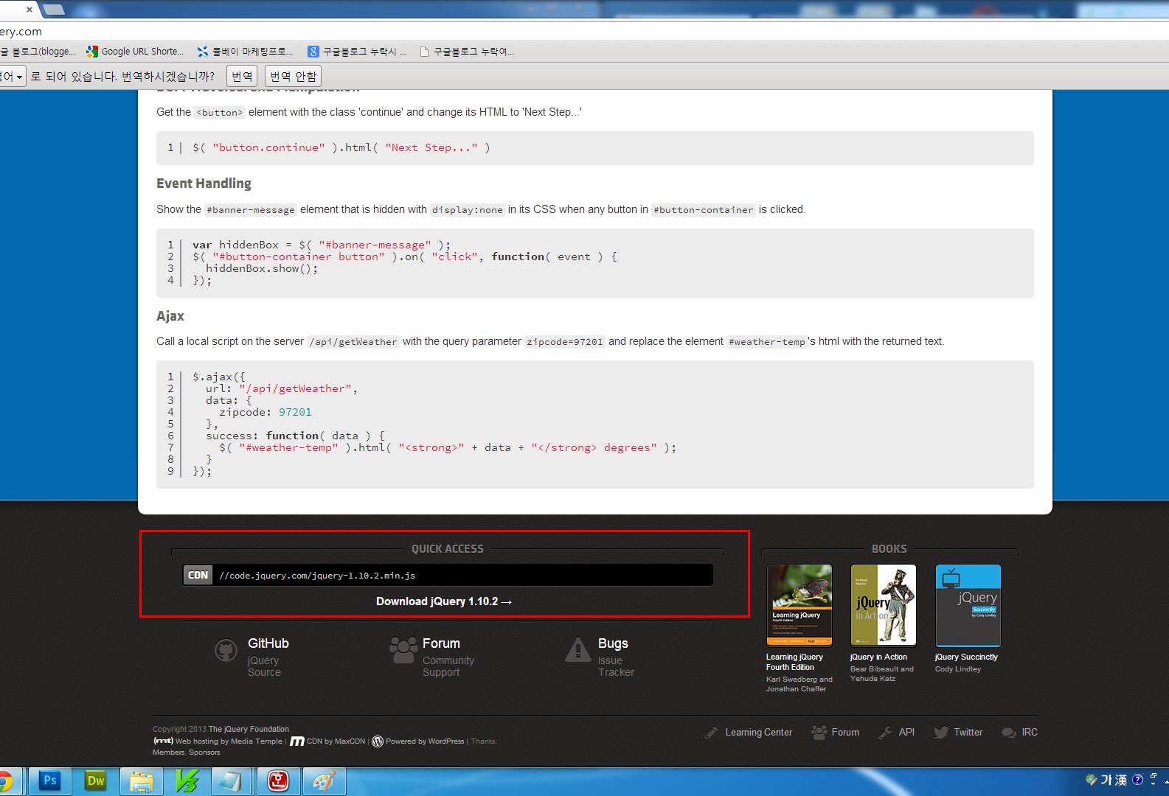Open Powered by WordPress link
This screenshot has width=1169, height=796.
425,741
